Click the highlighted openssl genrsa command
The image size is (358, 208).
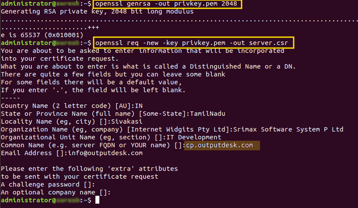click(x=167, y=4)
